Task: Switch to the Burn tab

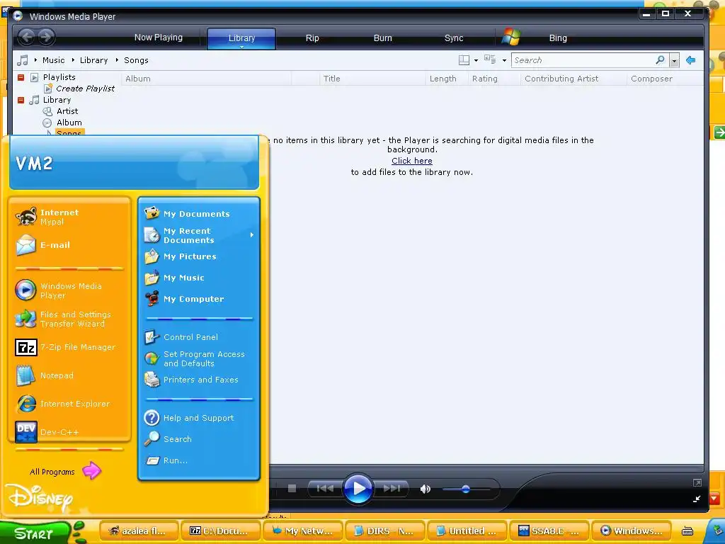Action: point(383,38)
